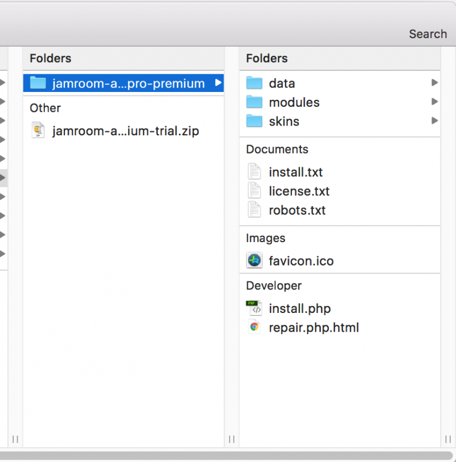Expand the modules folder arrow
The width and height of the screenshot is (456, 462).
coord(434,102)
